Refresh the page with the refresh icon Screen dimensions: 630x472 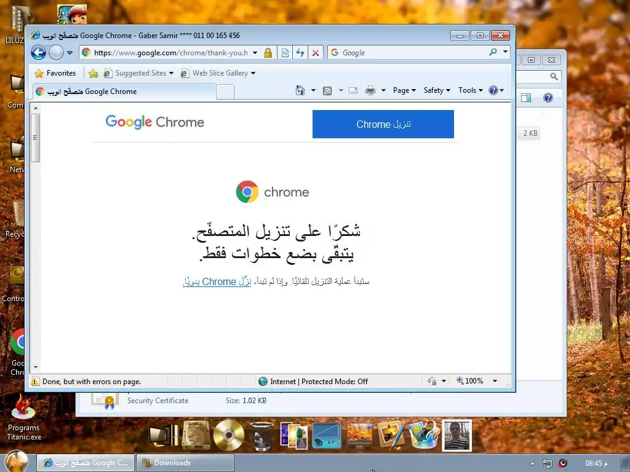click(x=300, y=53)
